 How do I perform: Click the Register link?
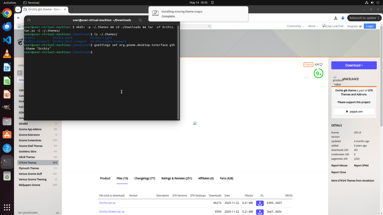(353, 26)
